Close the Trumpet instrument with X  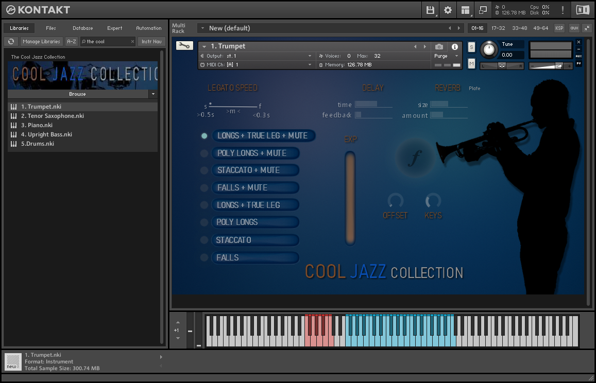[x=578, y=42]
